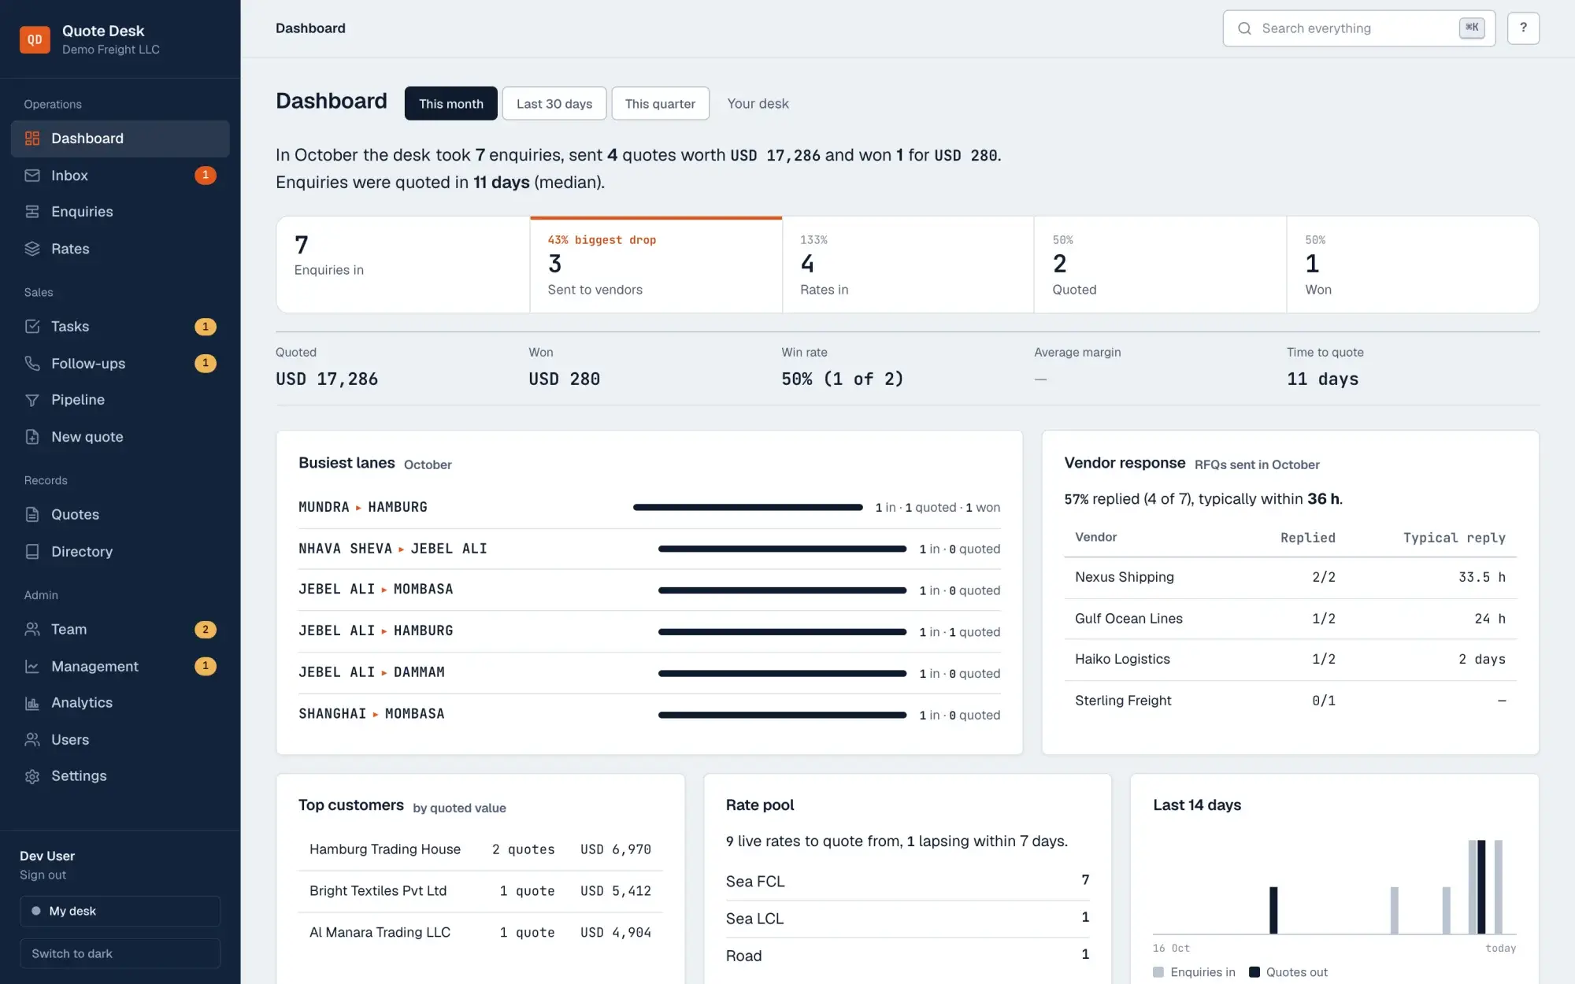Open the Tasks checkbox icon
1575x984 pixels.
point(32,327)
